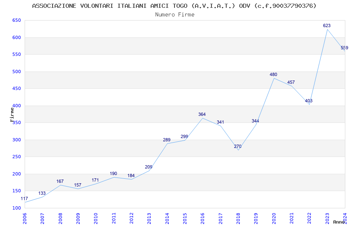
Task: Click the y-axis value 250
Action: pyautogui.click(x=17, y=157)
